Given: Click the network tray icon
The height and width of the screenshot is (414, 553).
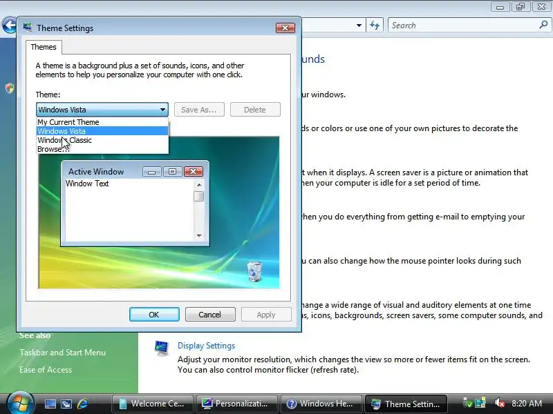Looking at the screenshot, I should click(480, 403).
